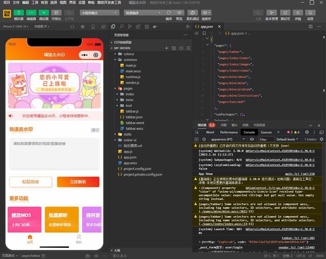Open the compile mode dropdown

pyautogui.click(x=143, y=13)
